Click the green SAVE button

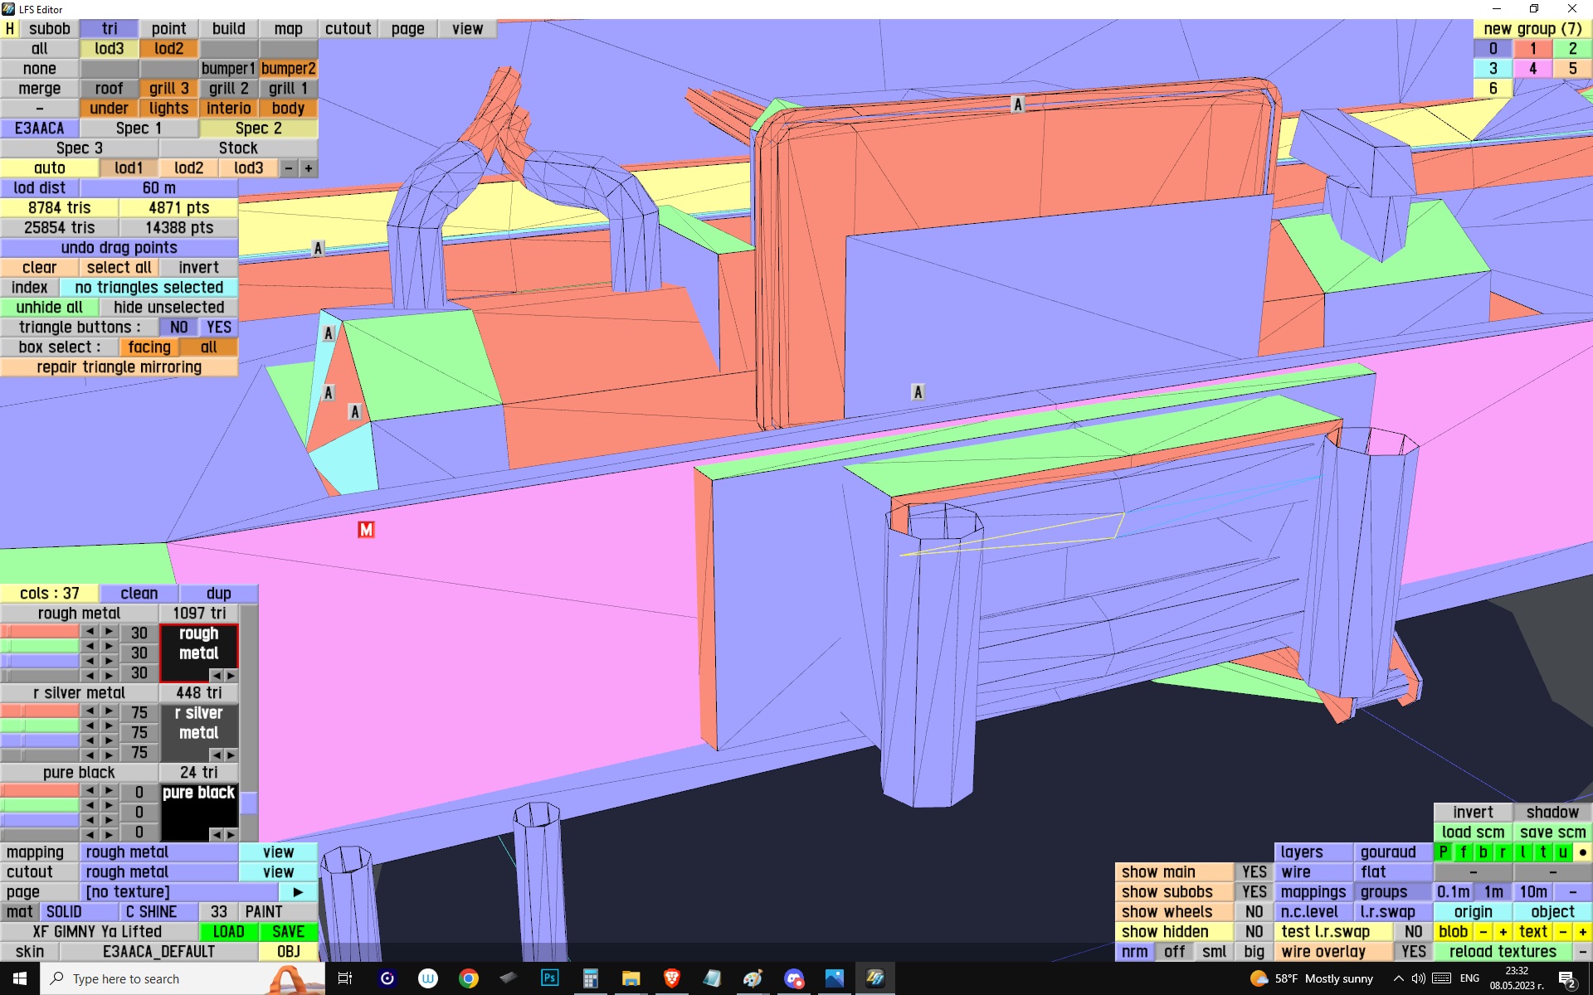pyautogui.click(x=288, y=932)
